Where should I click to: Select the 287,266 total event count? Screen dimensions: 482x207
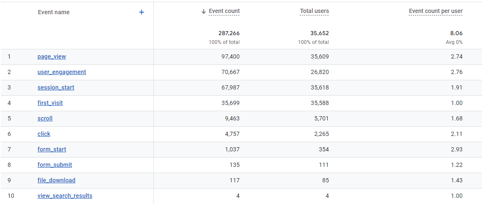coord(229,33)
